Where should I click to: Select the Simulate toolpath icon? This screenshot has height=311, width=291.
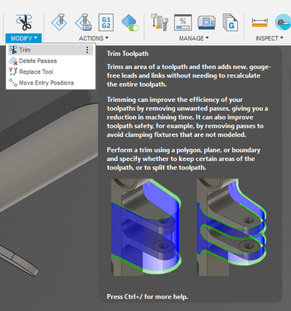pyautogui.click(x=59, y=23)
